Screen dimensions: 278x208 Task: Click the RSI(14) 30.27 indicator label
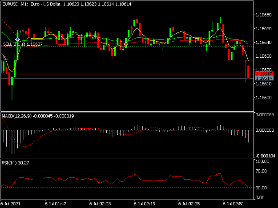coord(15,163)
